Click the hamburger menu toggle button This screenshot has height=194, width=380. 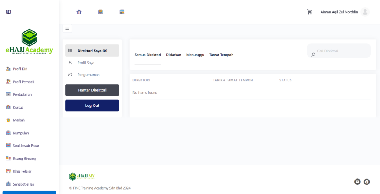67,28
